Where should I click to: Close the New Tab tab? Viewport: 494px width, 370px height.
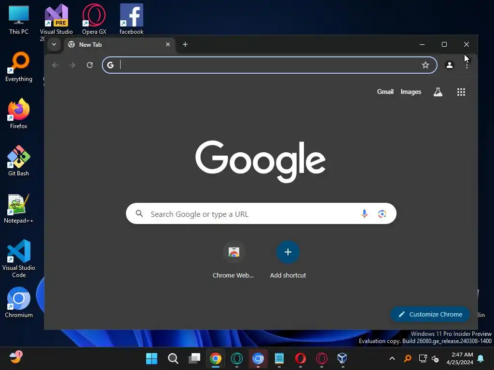click(168, 44)
